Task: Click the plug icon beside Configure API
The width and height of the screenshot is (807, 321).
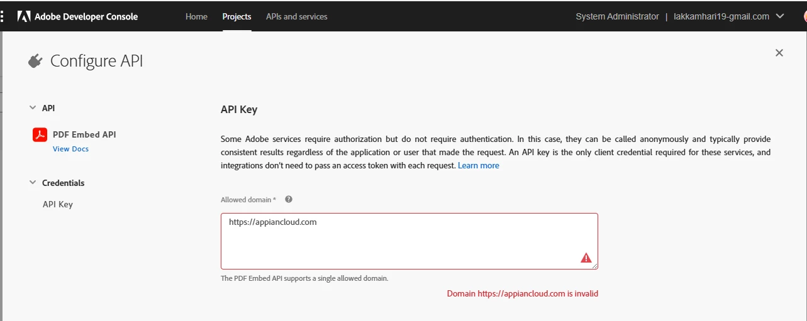Action: click(35, 61)
